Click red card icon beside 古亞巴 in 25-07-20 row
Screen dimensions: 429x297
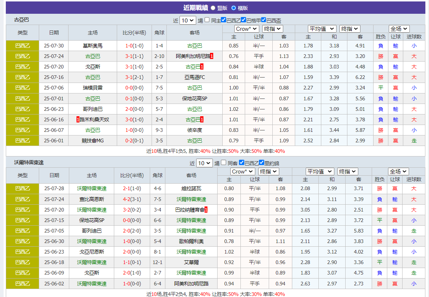point(202,67)
